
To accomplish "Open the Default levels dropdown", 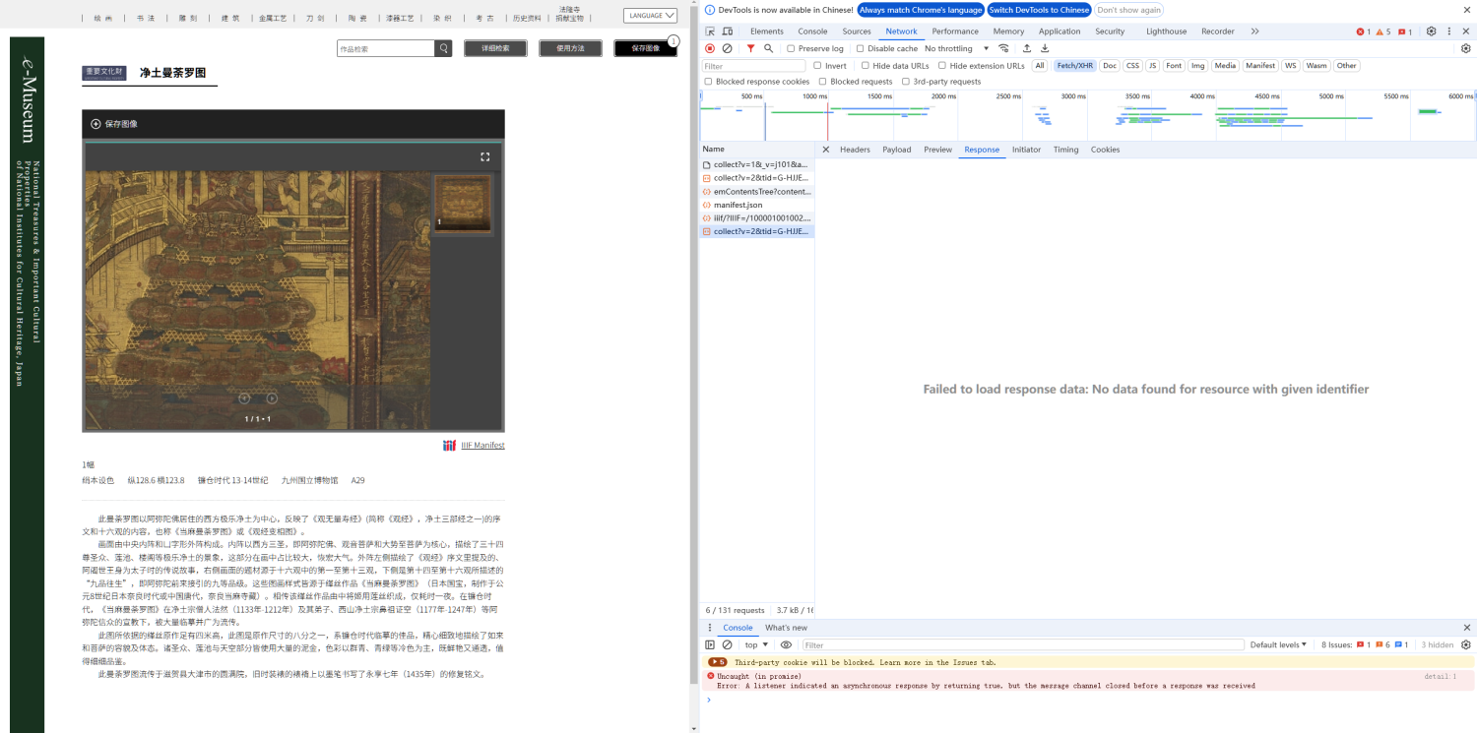I will click(1278, 644).
